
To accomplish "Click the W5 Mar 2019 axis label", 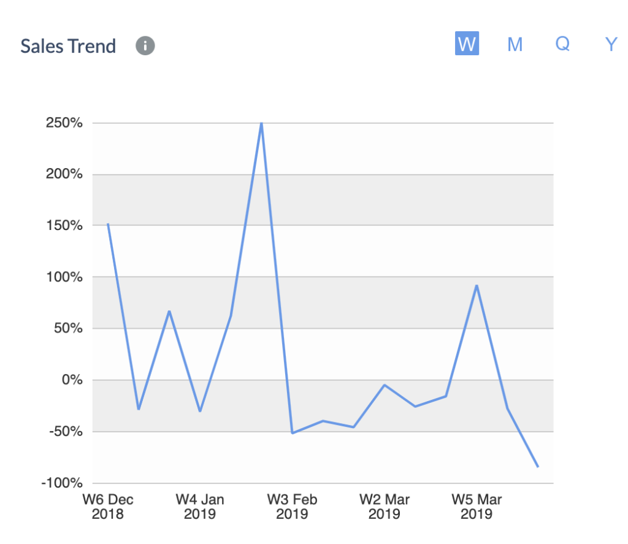I will (477, 507).
